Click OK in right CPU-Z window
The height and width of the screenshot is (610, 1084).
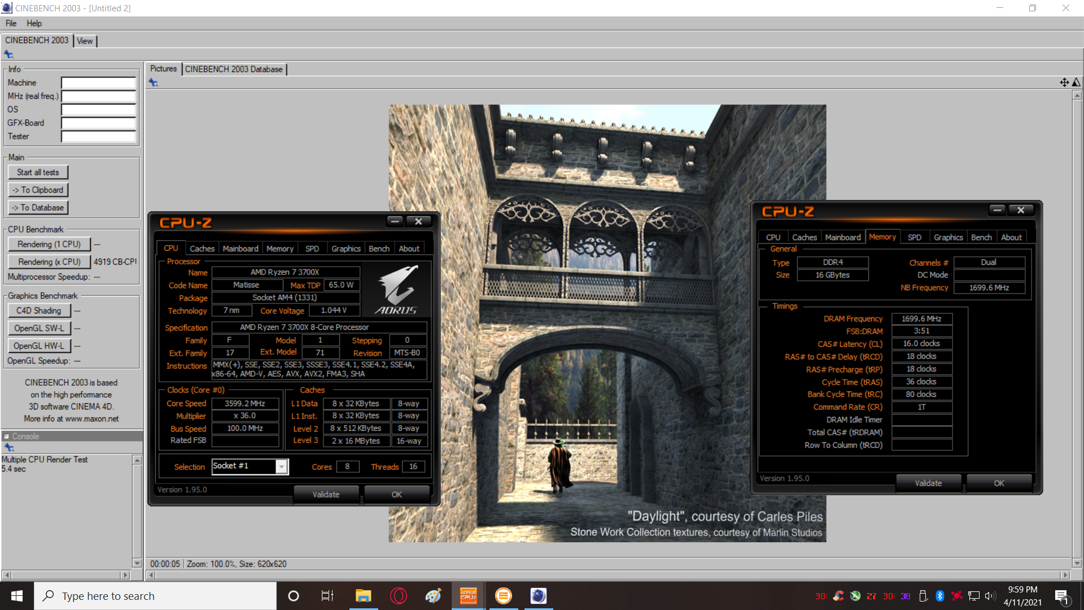click(999, 483)
